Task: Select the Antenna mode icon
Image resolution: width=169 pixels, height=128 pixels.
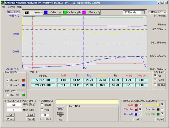Action: (x=27, y=12)
